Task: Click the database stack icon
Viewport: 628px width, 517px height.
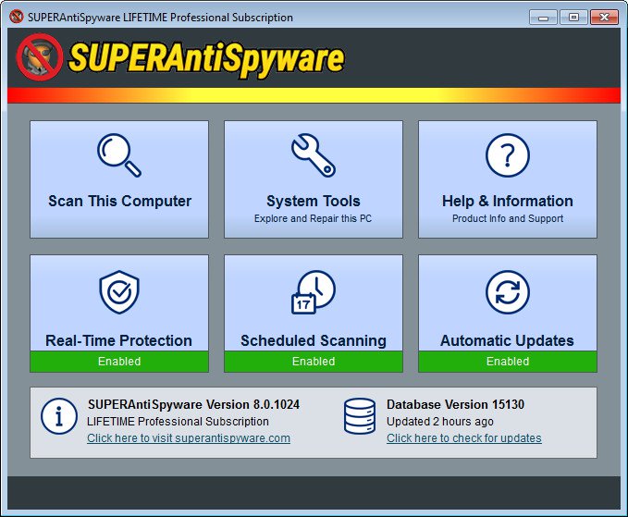Action: coord(359,417)
